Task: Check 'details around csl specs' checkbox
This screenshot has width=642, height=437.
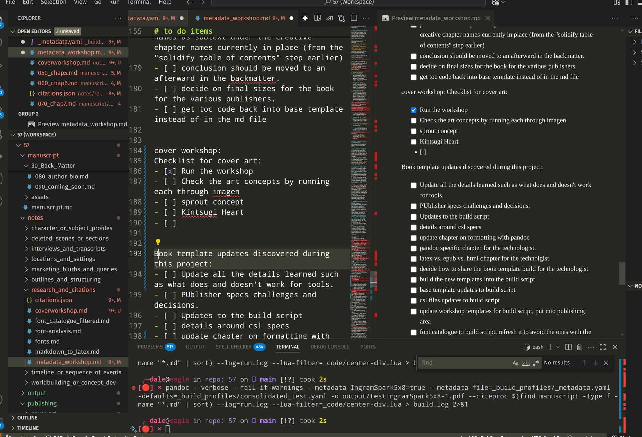Action: (x=414, y=227)
